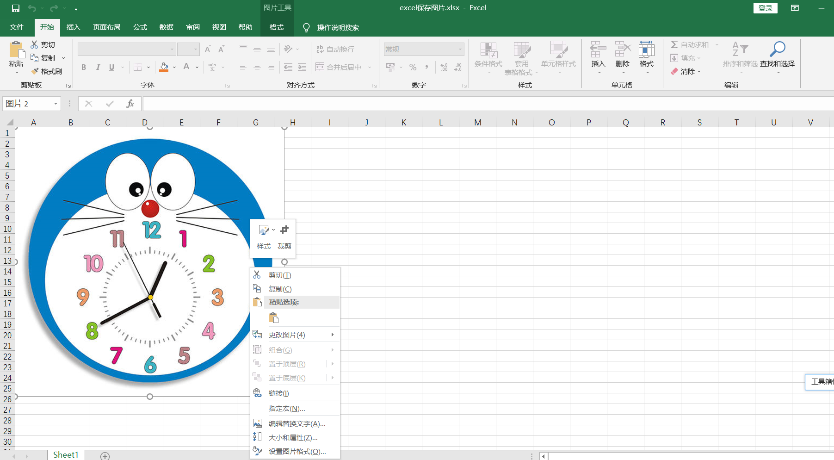This screenshot has width=834, height=460.
Task: Open the fill color dropdown arrow
Action: tap(174, 68)
